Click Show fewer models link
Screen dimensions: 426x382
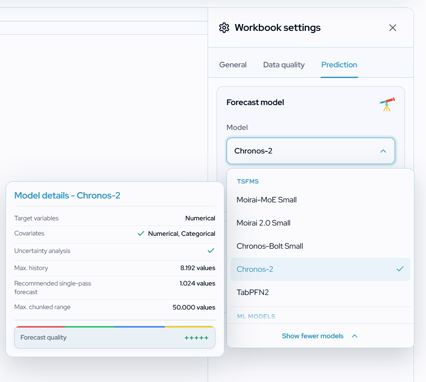[312, 336]
